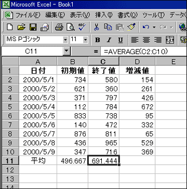Redo the action using Redo icon
This screenshot has width=187, height=189.
tap(163, 27)
